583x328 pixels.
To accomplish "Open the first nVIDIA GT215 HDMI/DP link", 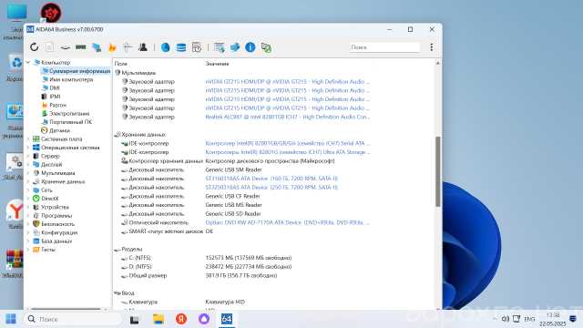I will pyautogui.click(x=288, y=81).
